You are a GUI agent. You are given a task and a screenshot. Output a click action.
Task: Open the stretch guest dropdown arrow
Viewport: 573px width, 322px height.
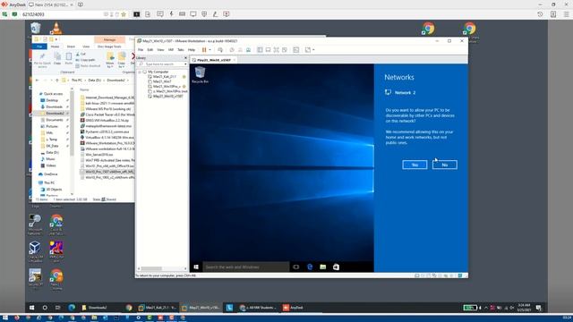click(x=313, y=50)
